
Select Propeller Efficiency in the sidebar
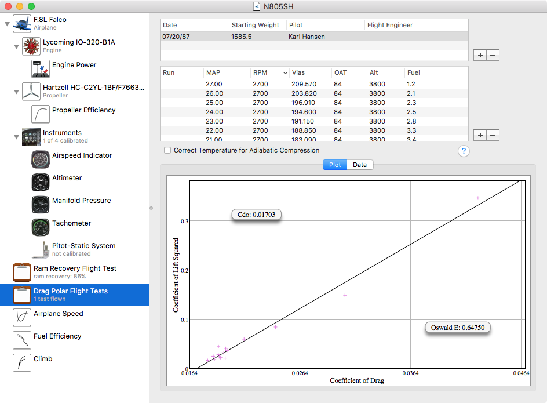(x=74, y=114)
